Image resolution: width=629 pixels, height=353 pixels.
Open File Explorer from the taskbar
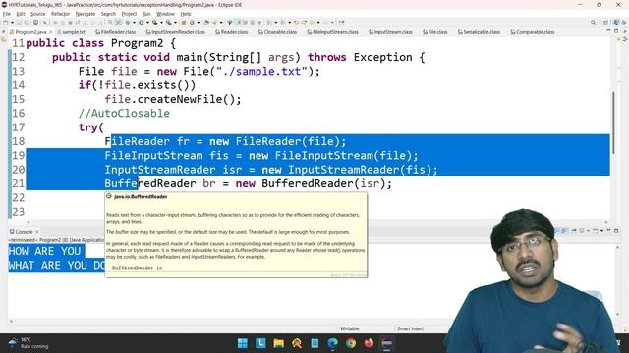[x=278, y=343]
